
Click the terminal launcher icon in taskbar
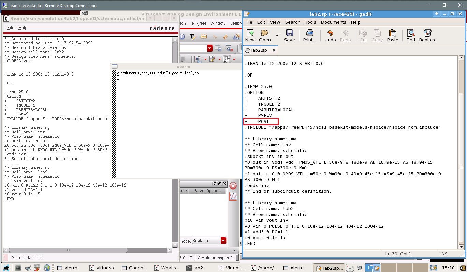tap(18, 268)
